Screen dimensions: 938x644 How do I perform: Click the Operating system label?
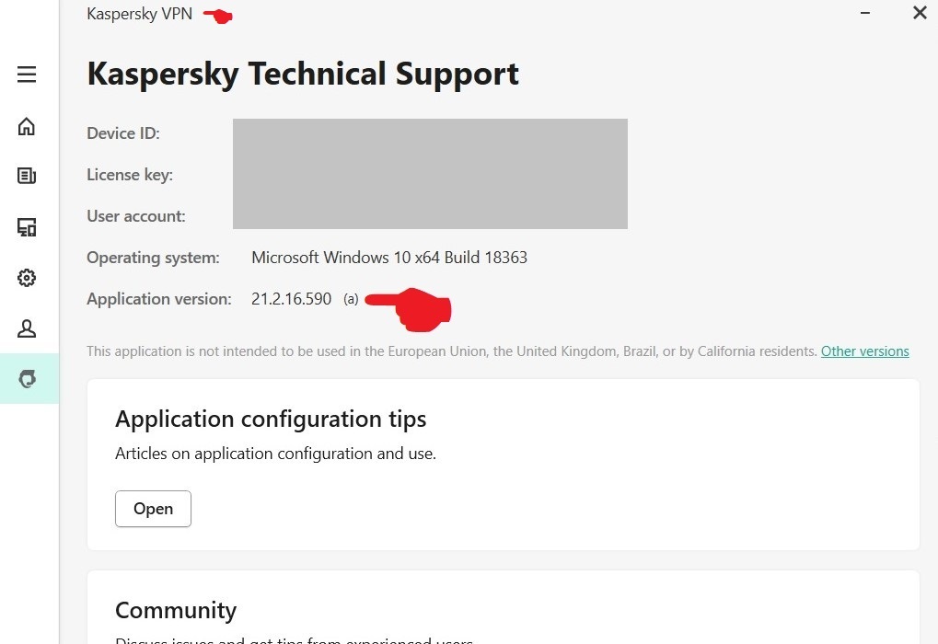[153, 258]
